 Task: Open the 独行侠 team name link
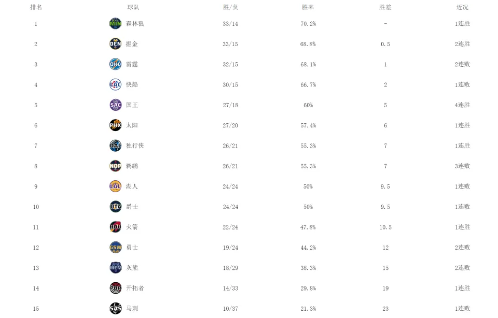pos(135,146)
